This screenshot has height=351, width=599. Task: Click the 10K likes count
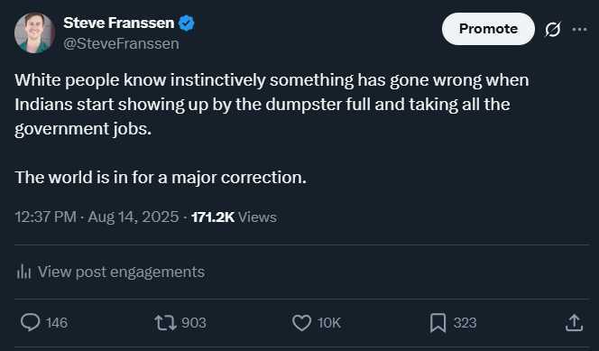(329, 323)
